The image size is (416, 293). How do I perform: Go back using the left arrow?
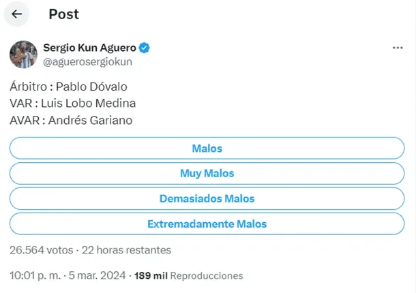(17, 14)
